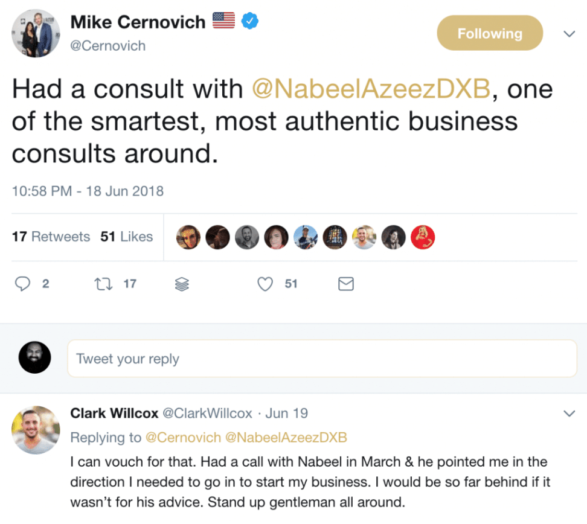Expand the tweet options chevron next to Following
The width and height of the screenshot is (587, 524).
point(569,34)
